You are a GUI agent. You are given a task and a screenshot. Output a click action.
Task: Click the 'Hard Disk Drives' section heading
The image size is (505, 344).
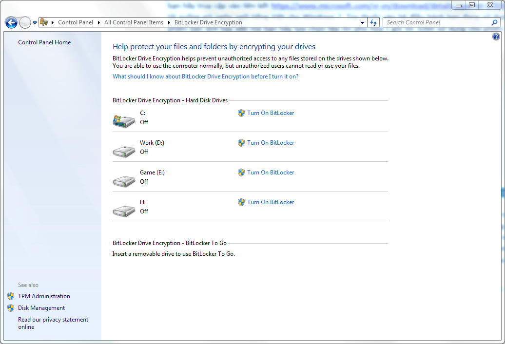pos(170,100)
